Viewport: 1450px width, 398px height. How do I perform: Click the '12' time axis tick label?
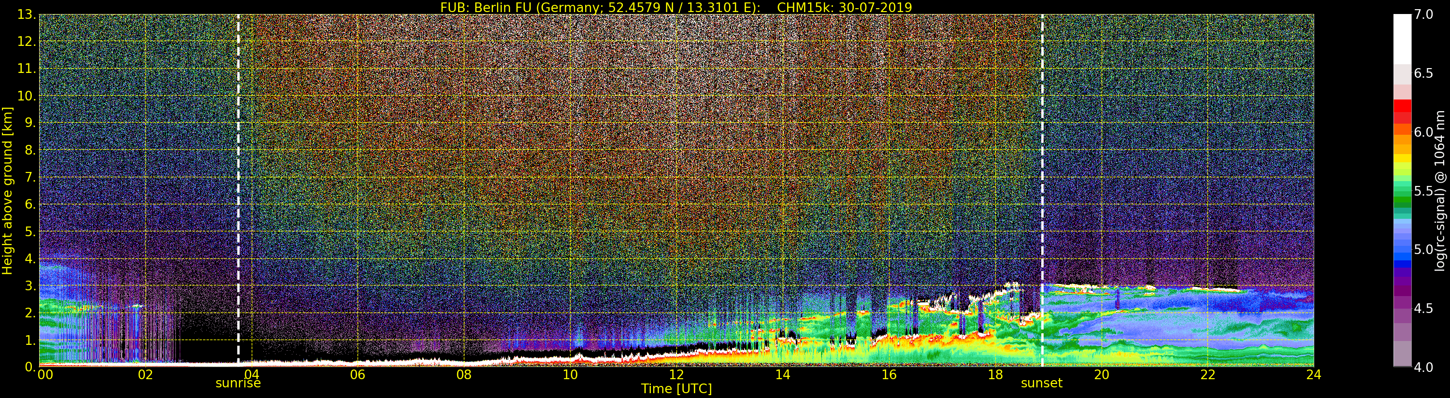point(676,374)
